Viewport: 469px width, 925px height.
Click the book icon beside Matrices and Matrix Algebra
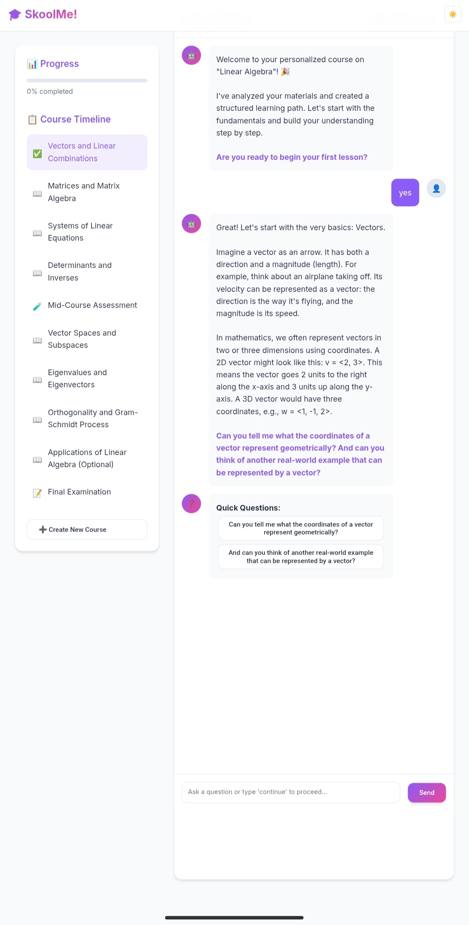[37, 193]
